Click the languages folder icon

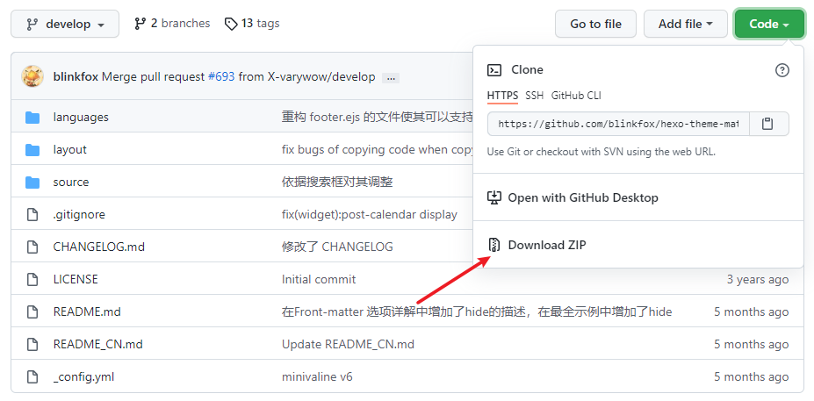[x=32, y=118]
